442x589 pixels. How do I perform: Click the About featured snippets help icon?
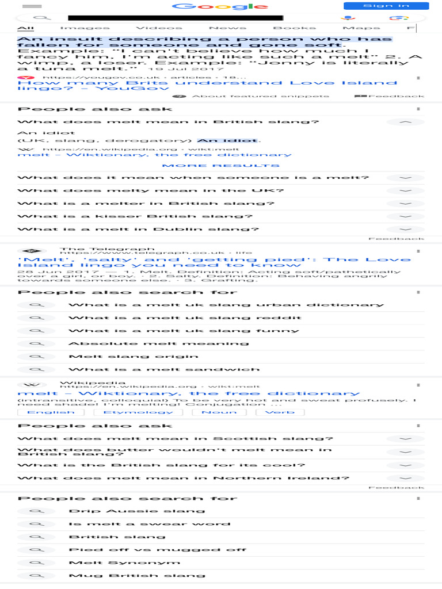pyautogui.click(x=180, y=97)
